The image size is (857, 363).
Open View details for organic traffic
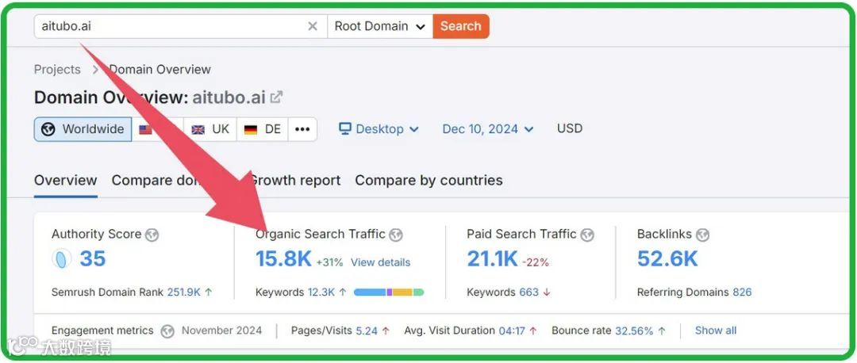[x=380, y=262]
